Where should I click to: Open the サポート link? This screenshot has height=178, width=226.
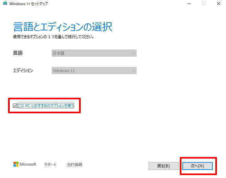pyautogui.click(x=50, y=164)
